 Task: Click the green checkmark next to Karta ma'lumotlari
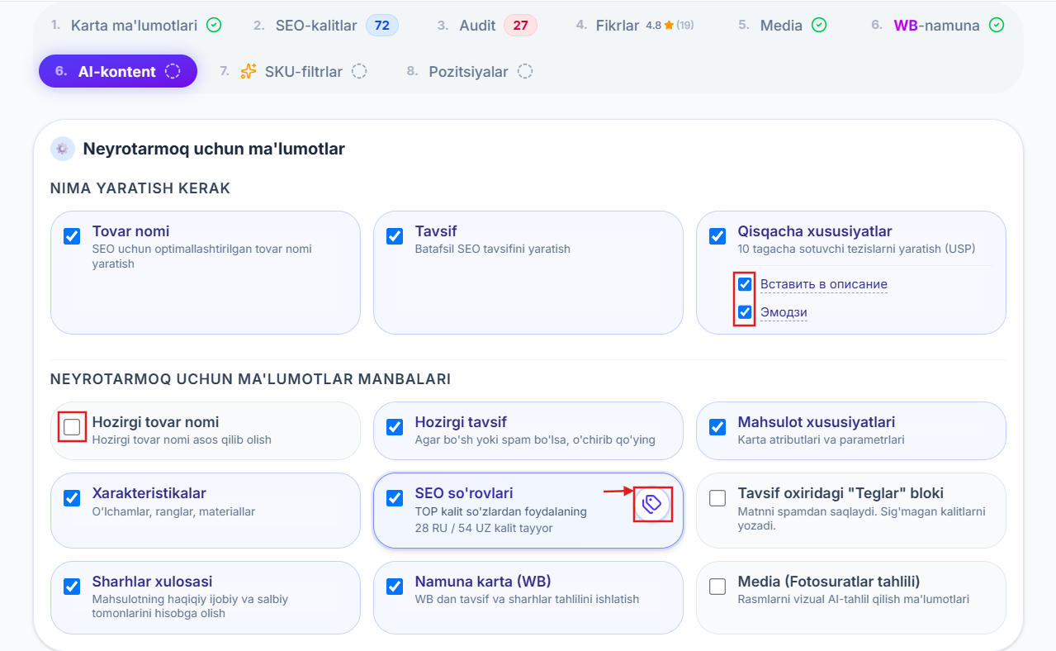(214, 26)
